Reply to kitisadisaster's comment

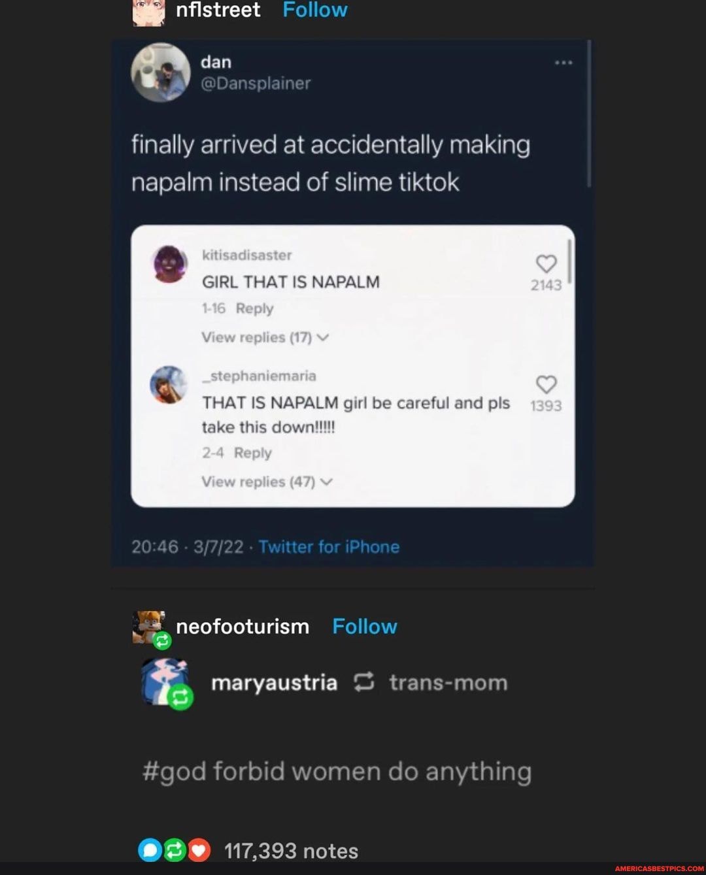(x=254, y=308)
